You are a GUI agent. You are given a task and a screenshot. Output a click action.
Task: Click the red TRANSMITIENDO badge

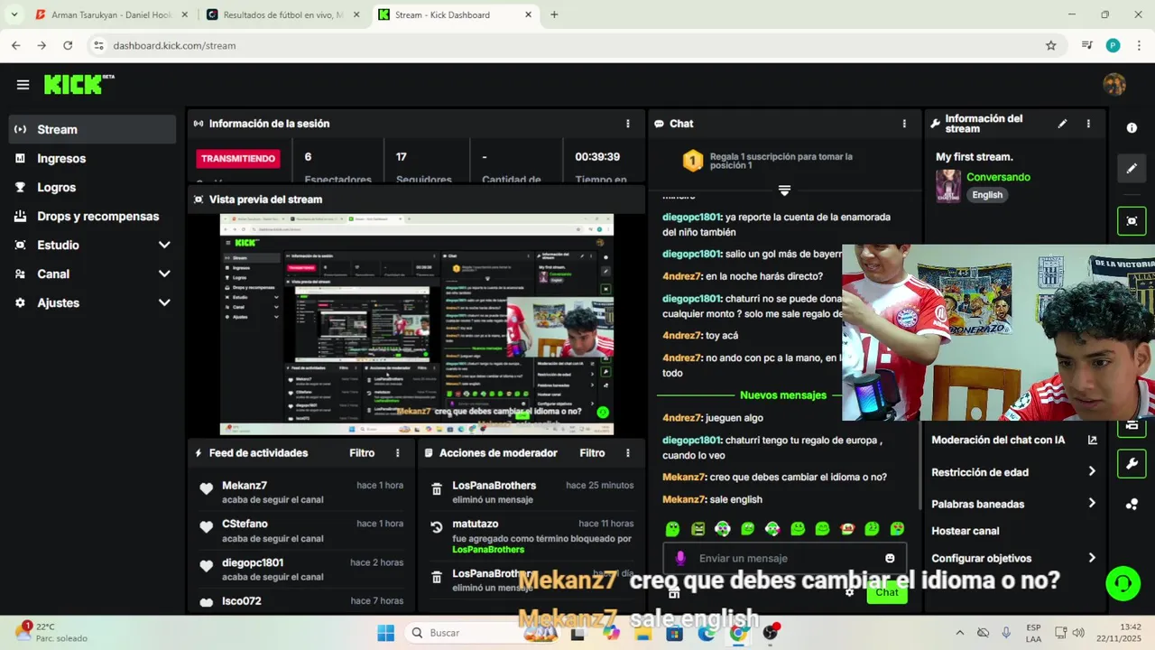pos(238,159)
